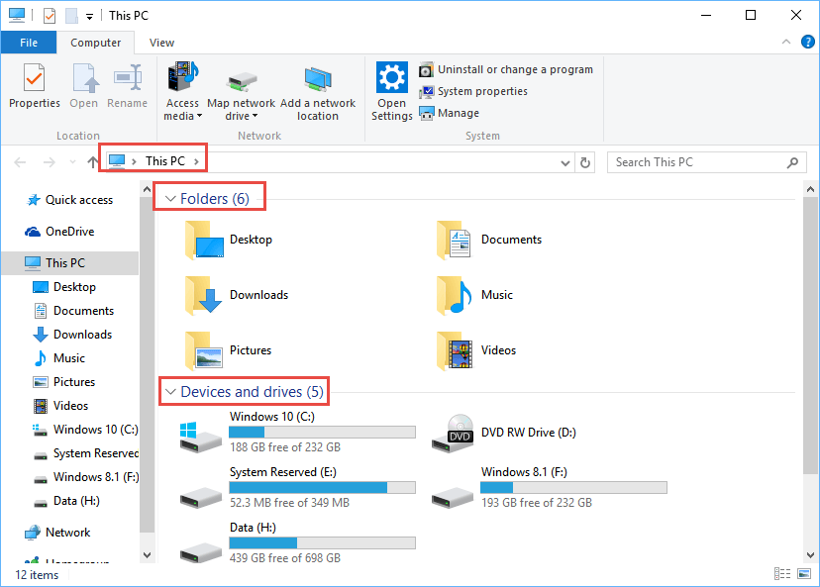This screenshot has width=820, height=587.
Task: Select the Windows 10 (C:) drive icon
Action: (200, 437)
